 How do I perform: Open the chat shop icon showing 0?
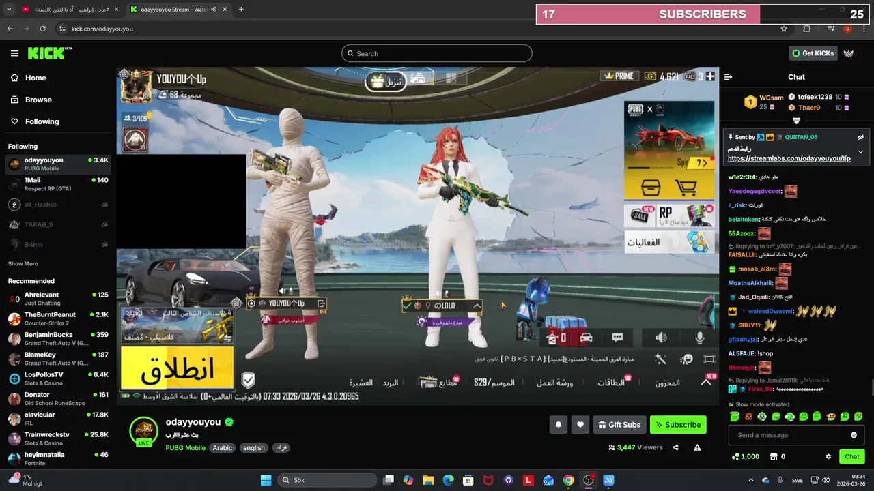click(773, 456)
